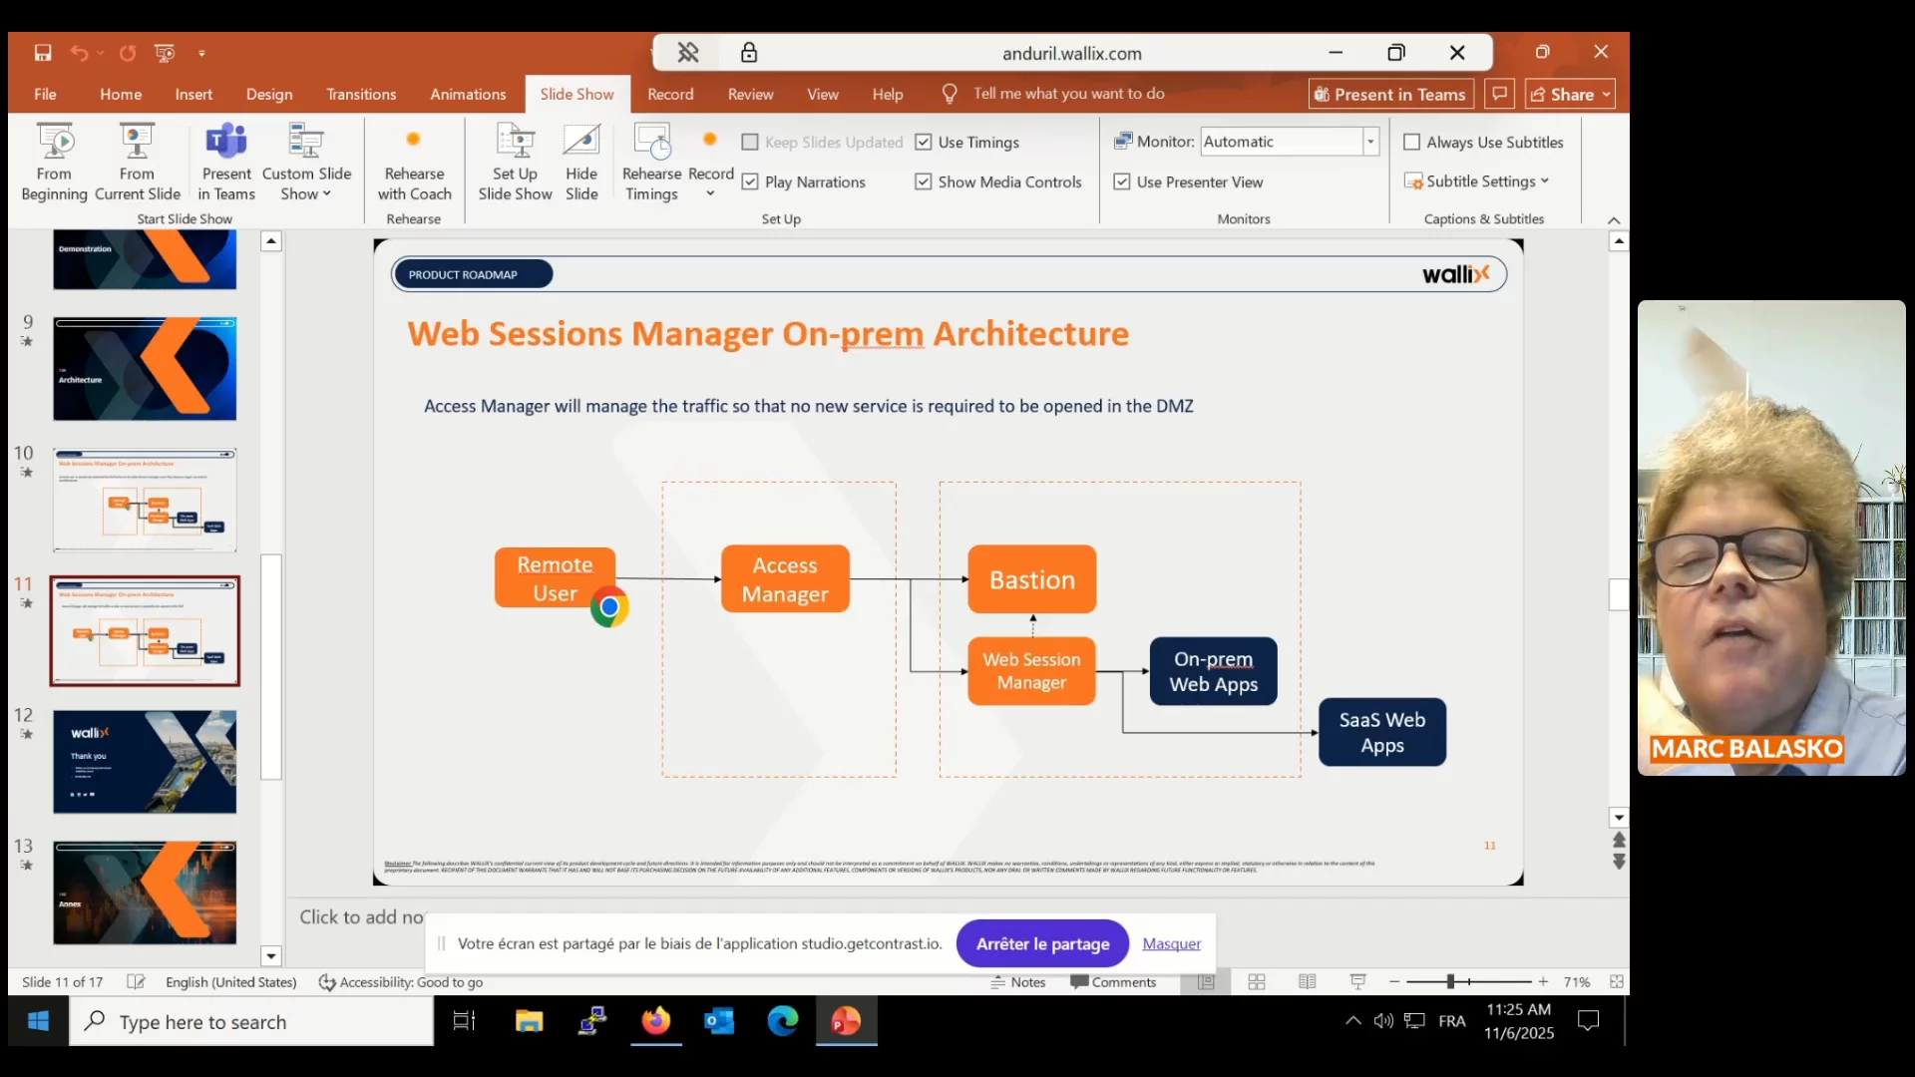Viewport: 1915px width, 1077px height.
Task: Switch to the Design tab
Action: tap(269, 94)
